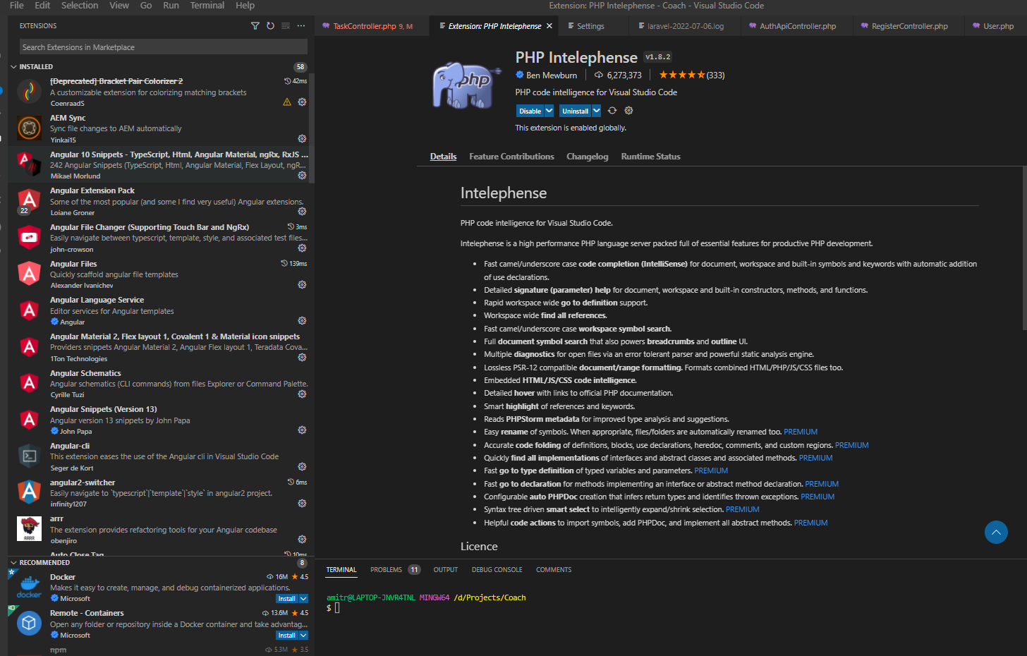
Task: Reload PHP Intelephense with circular arrow icon
Action: click(x=612, y=110)
